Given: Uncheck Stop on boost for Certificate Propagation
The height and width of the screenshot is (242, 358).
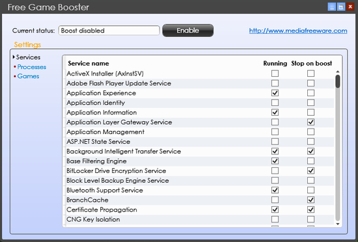Looking at the screenshot, I should (x=310, y=210).
